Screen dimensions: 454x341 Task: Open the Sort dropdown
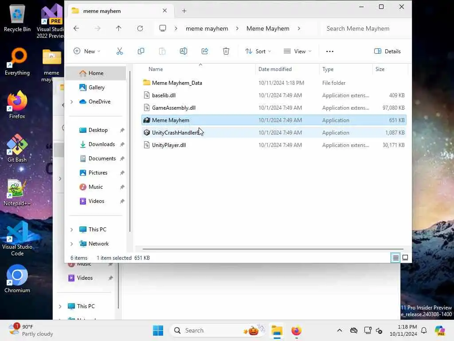pos(258,52)
